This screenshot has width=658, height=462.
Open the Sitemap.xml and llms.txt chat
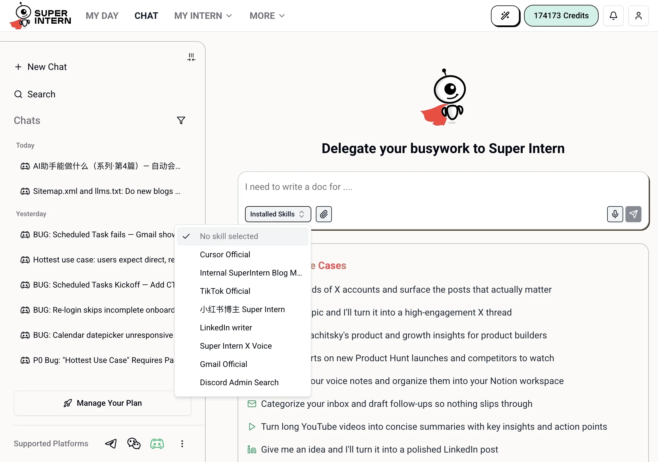click(100, 191)
